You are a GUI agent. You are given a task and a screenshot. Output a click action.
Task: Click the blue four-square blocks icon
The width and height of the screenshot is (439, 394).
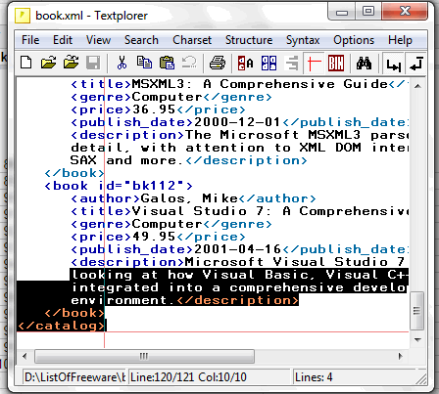click(268, 64)
